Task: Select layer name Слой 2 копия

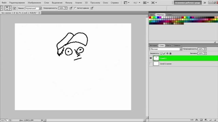Action: 166,64
